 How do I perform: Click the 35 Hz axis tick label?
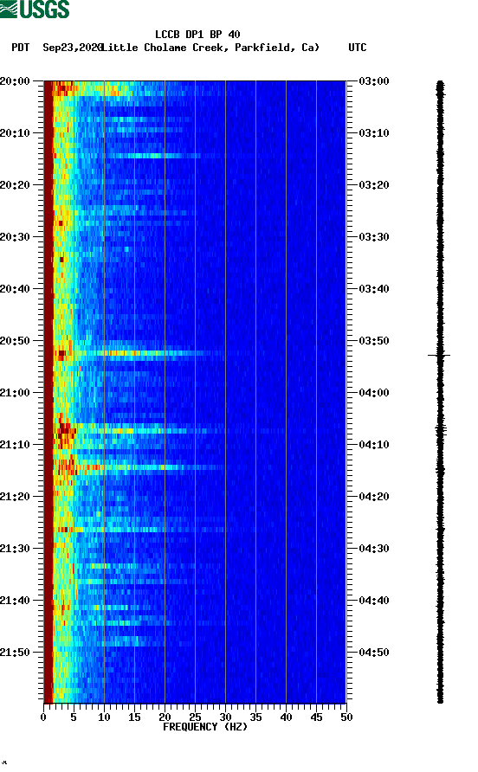tap(255, 717)
